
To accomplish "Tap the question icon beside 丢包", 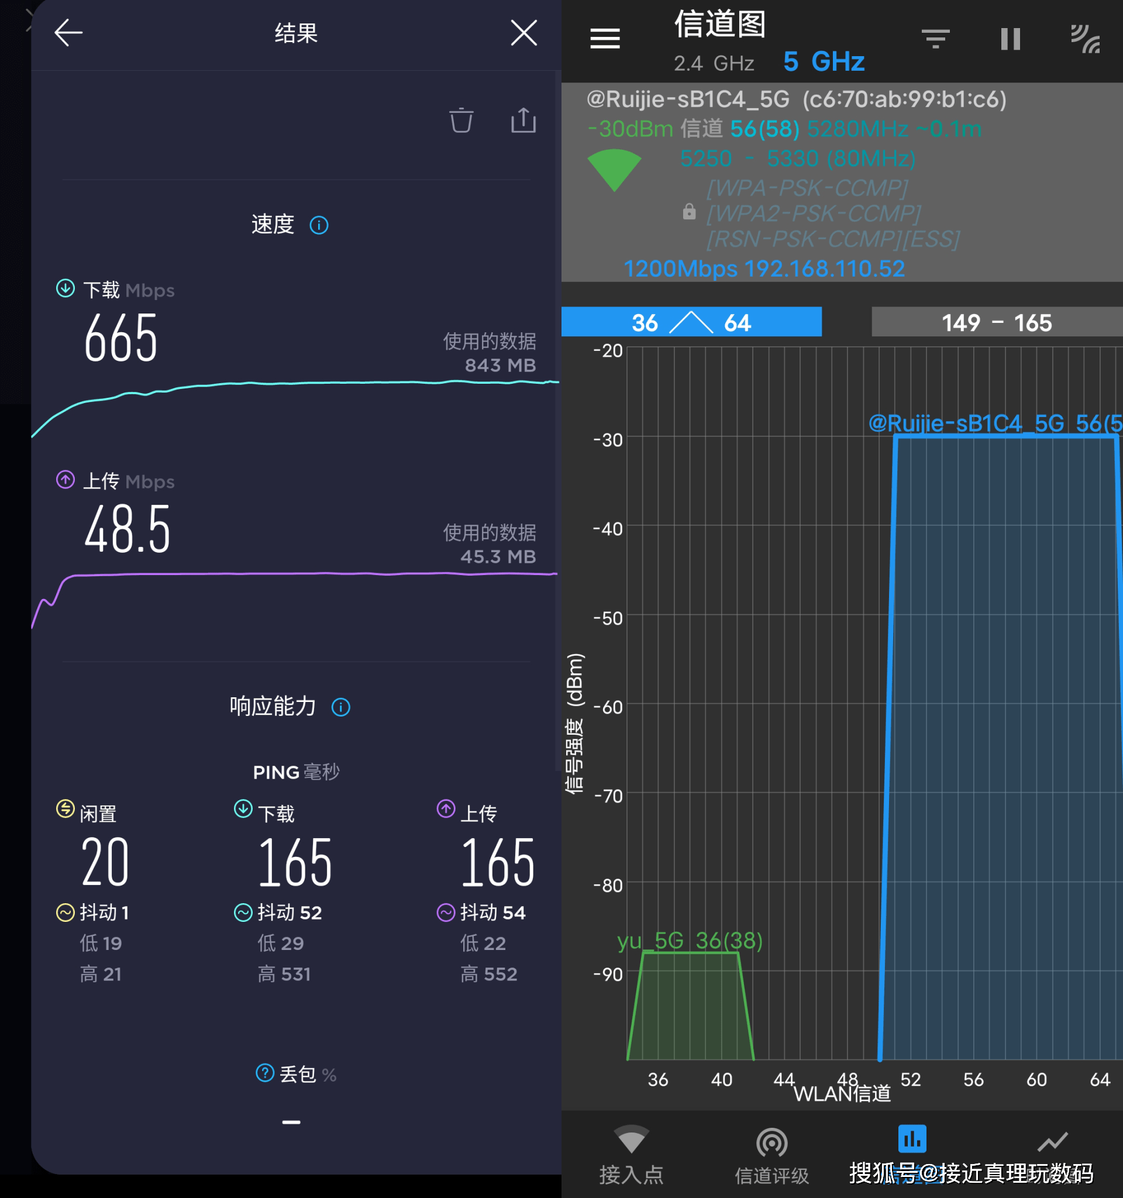I will [264, 1073].
